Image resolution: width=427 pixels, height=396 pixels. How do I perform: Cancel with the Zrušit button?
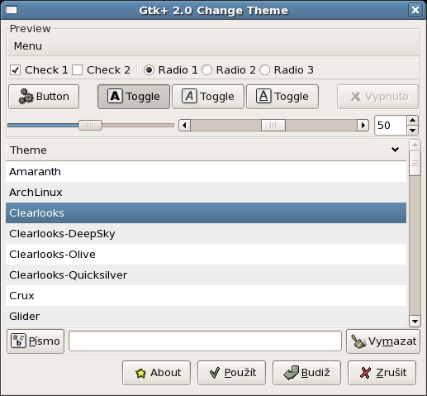[x=382, y=373]
